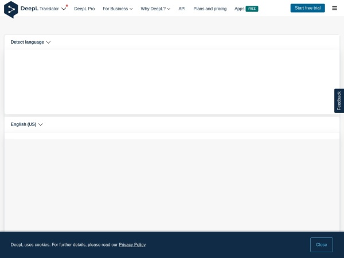Image resolution: width=344 pixels, height=258 pixels.
Task: Click the FREE badge beside Apps
Action: [252, 9]
